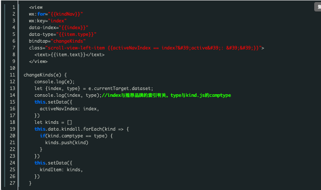Click 'console.log(e);' on line 12
Screen dimensions: 321x190
(55, 82)
